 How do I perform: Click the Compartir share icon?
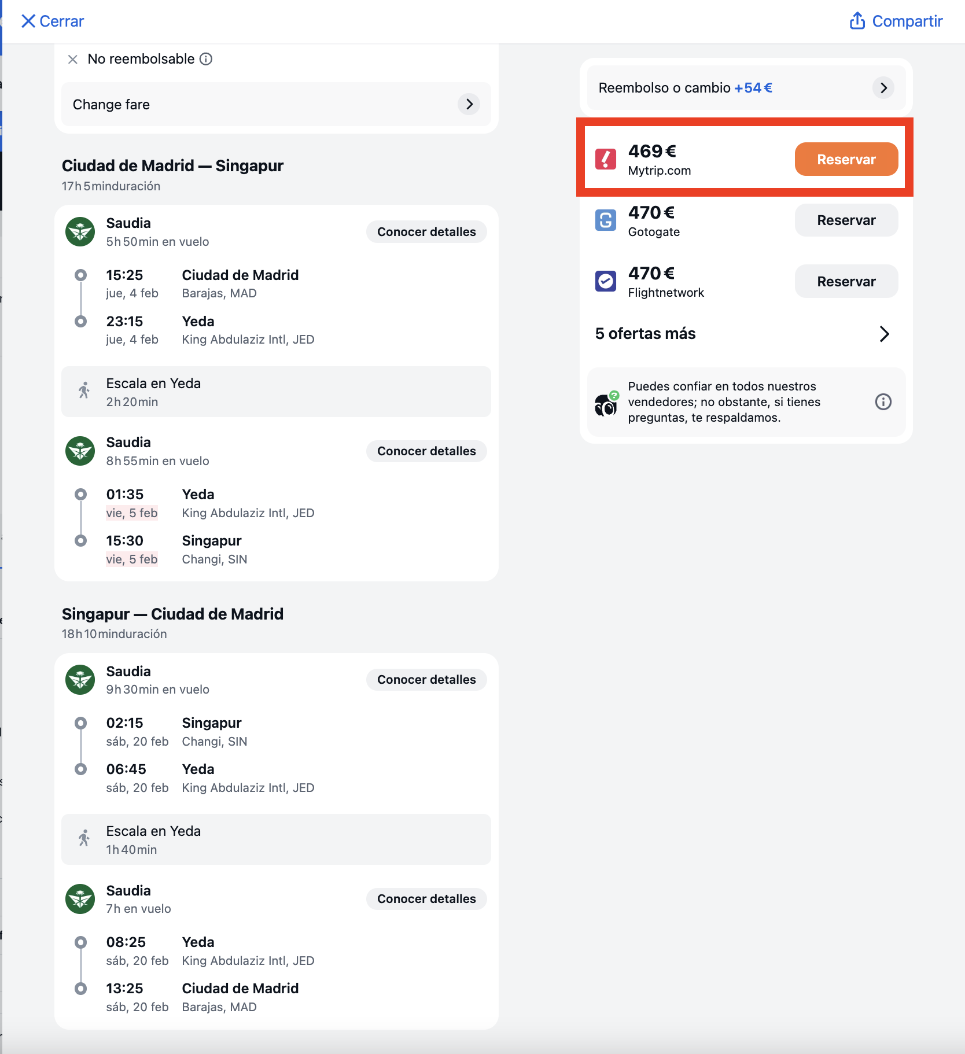857,21
